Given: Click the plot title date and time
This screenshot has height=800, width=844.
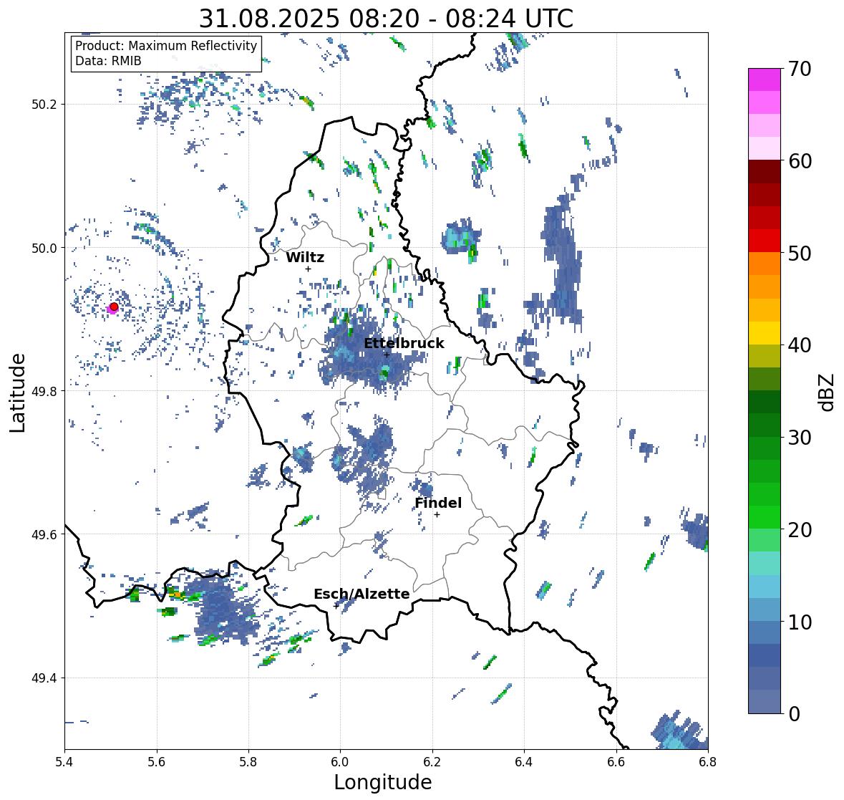Looking at the screenshot, I should tap(386, 19).
